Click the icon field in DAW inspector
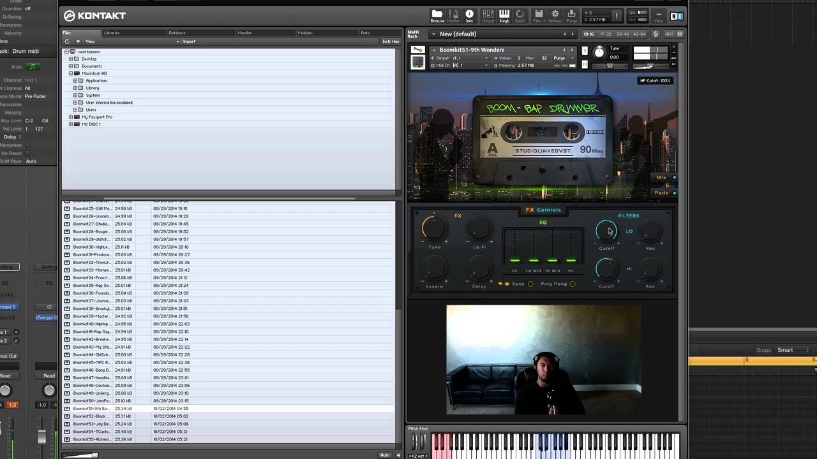 32,67
